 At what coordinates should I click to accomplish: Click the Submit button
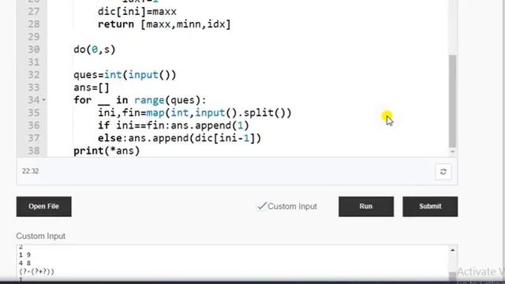click(430, 207)
